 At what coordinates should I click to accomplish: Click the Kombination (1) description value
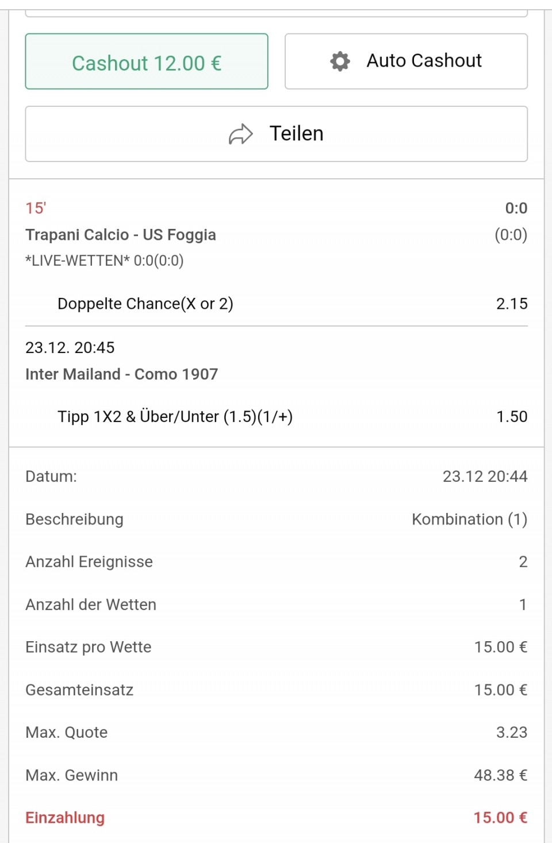pos(469,519)
